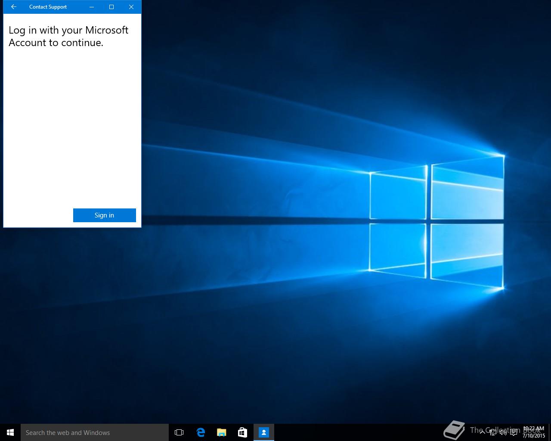Open the Action Center notifications icon
This screenshot has width=551, height=441.
[x=514, y=432]
